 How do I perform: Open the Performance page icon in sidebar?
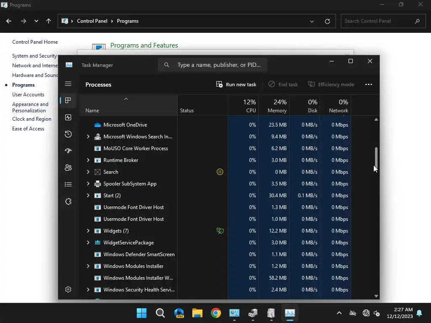click(x=68, y=117)
